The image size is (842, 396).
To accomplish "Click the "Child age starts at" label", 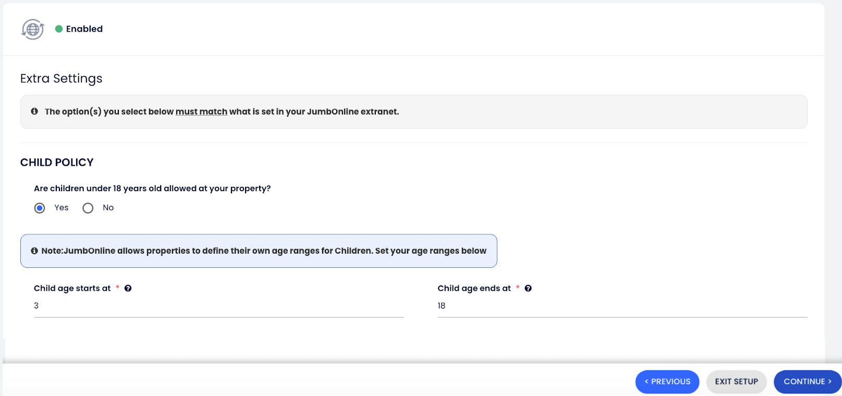I will click(x=72, y=288).
